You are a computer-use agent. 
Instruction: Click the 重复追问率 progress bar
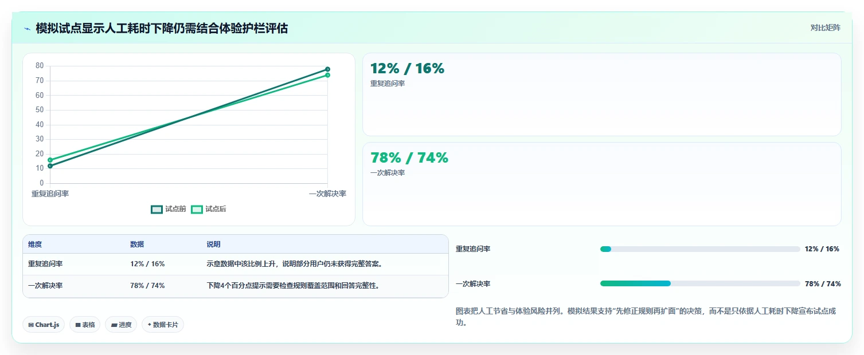pyautogui.click(x=700, y=249)
